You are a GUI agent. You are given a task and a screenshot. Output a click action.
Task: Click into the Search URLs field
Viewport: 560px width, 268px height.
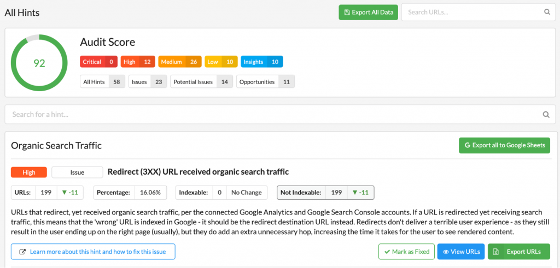point(473,12)
